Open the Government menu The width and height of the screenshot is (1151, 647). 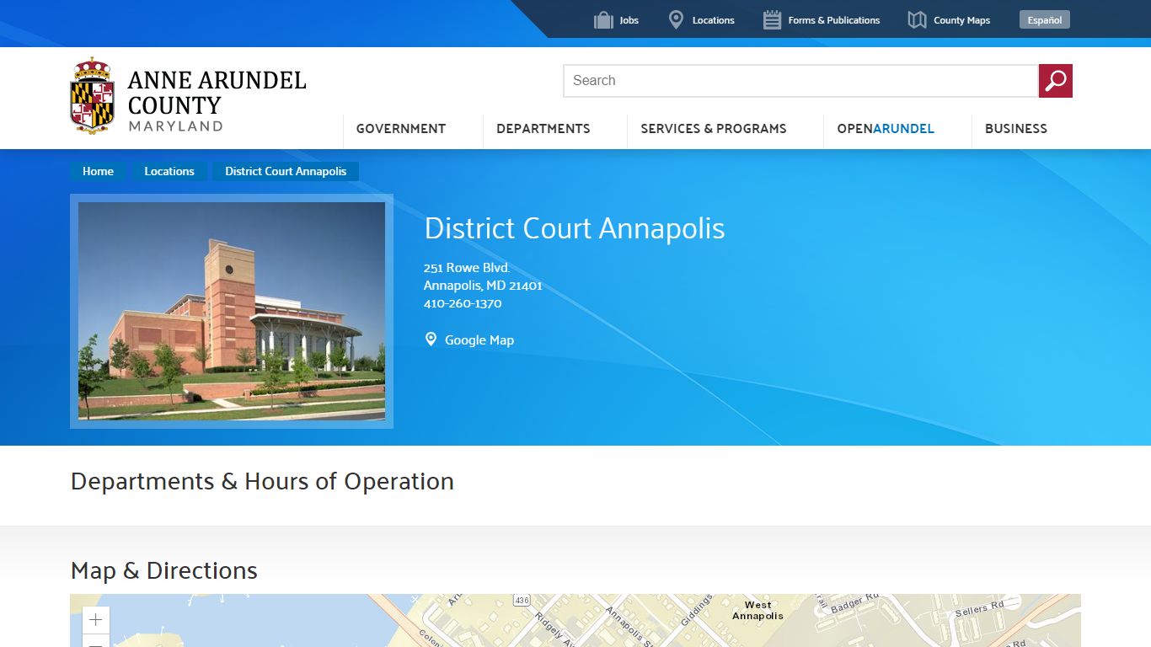click(401, 129)
